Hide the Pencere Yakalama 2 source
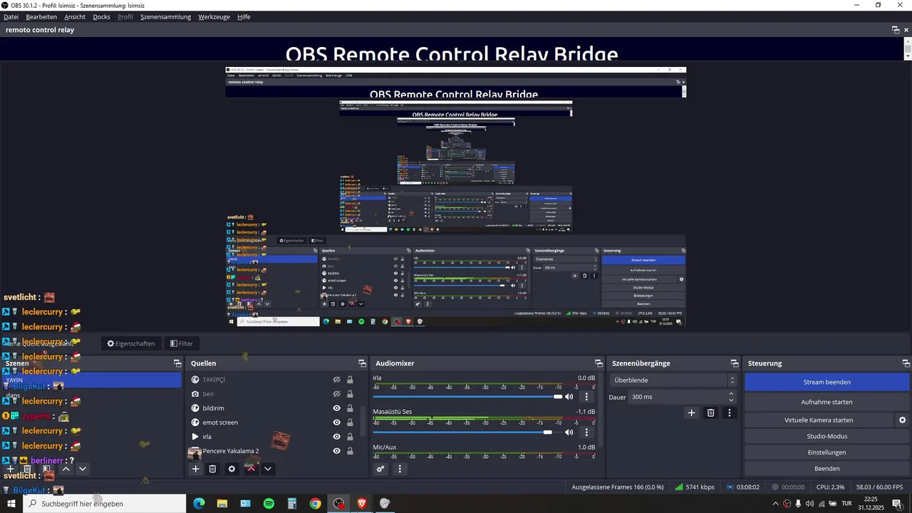Image resolution: width=912 pixels, height=513 pixels. (x=337, y=451)
